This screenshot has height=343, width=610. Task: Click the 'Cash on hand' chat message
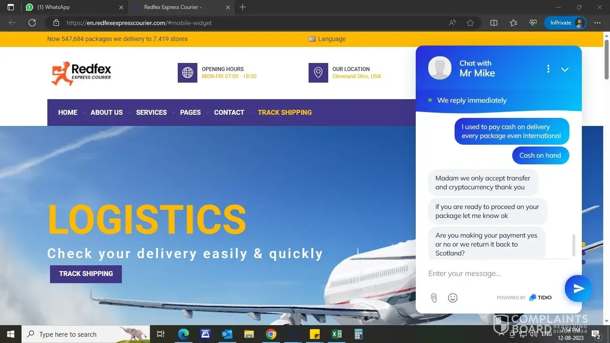click(540, 155)
